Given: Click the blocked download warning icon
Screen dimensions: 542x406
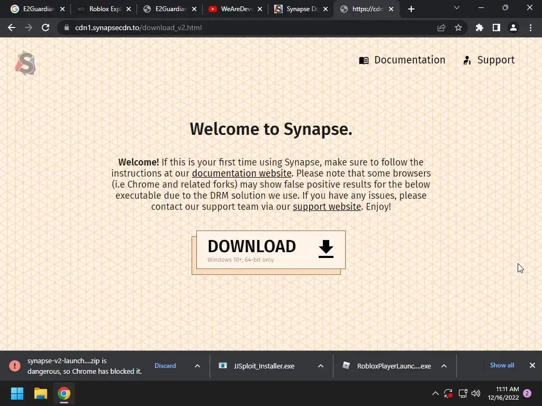Looking at the screenshot, I should (x=15, y=366).
